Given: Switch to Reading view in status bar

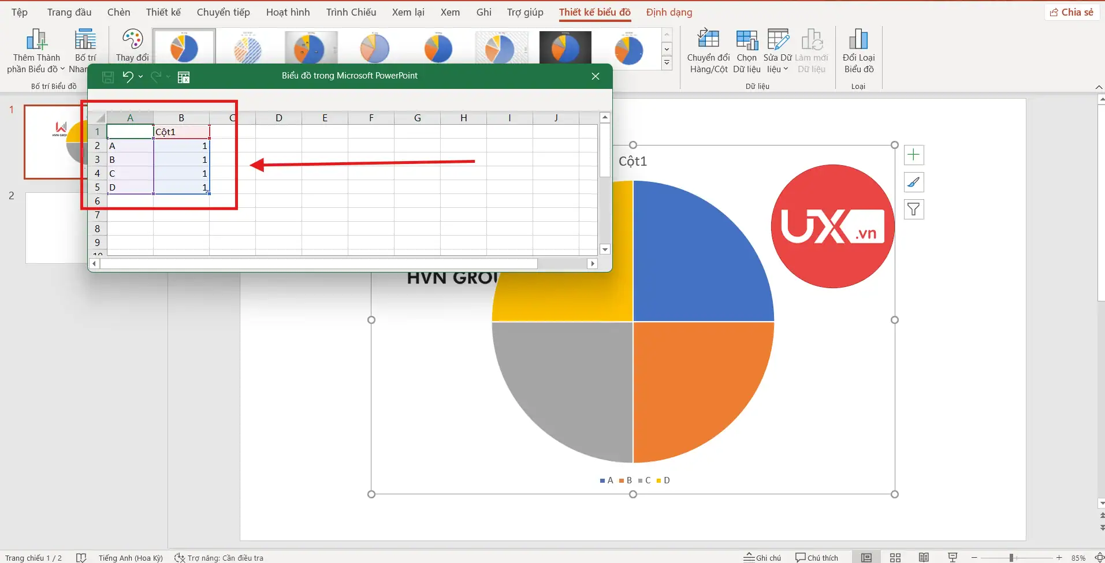Looking at the screenshot, I should (x=924, y=557).
